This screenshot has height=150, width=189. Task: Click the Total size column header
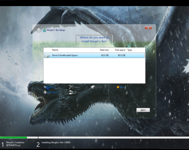point(101,50)
